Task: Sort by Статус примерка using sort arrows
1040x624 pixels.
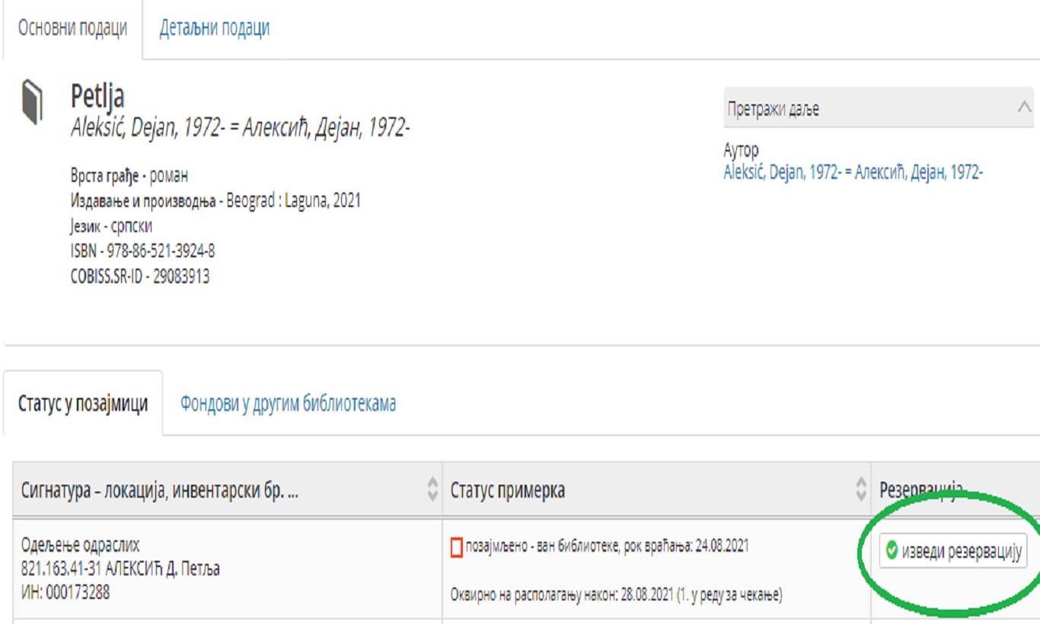Action: point(861,489)
